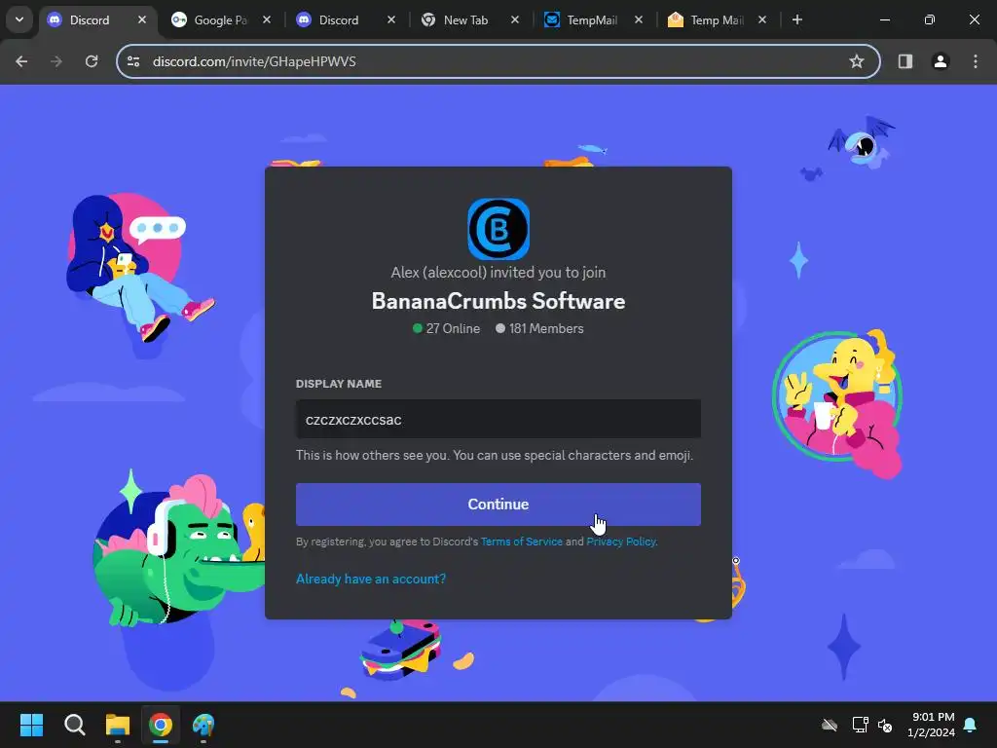Minimize the Chrome window
Viewport: 997px width, 748px height.
pyautogui.click(x=884, y=20)
